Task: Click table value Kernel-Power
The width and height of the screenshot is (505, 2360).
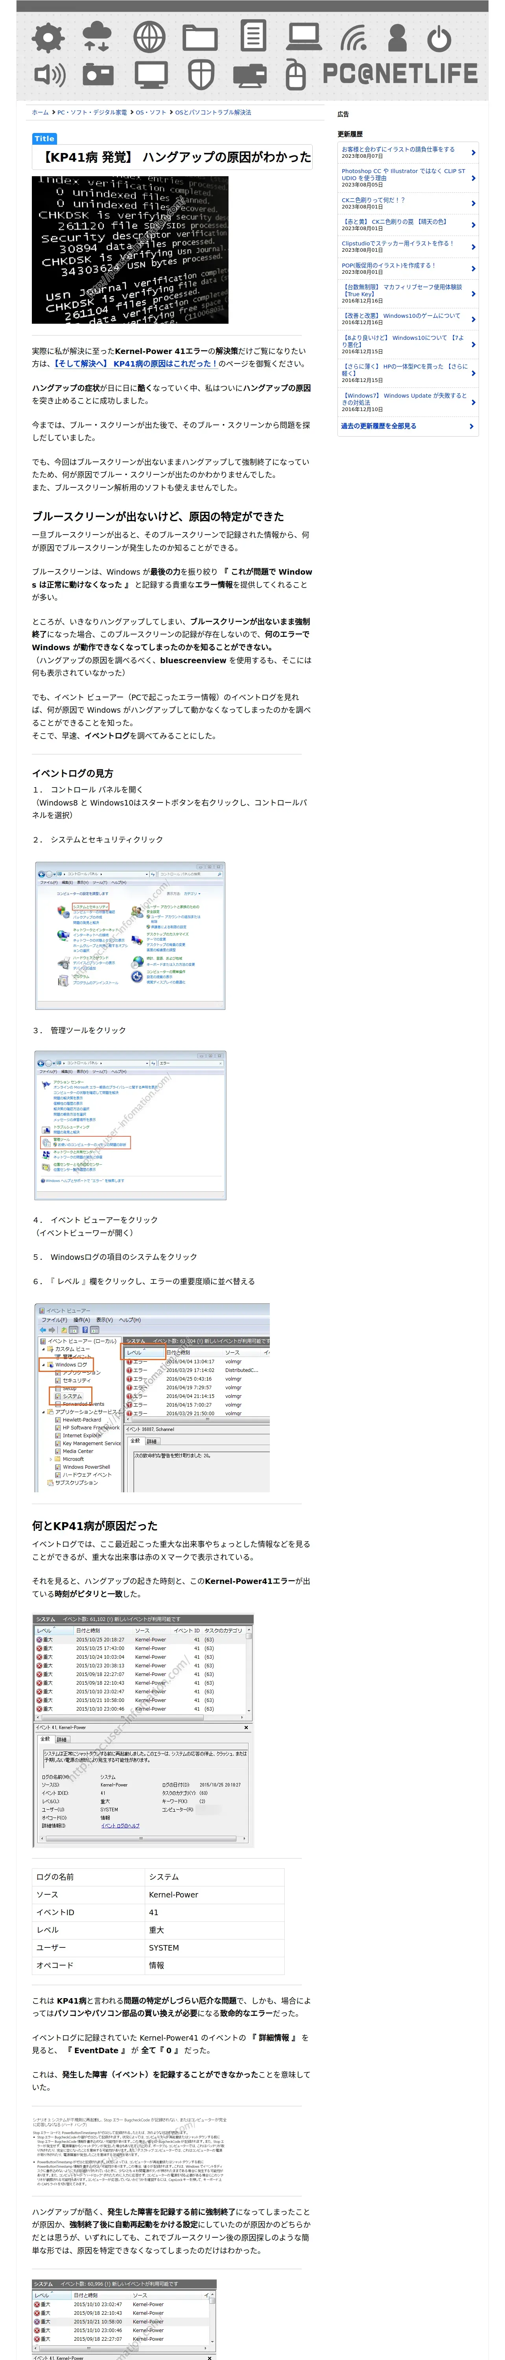Action: click(214, 1895)
